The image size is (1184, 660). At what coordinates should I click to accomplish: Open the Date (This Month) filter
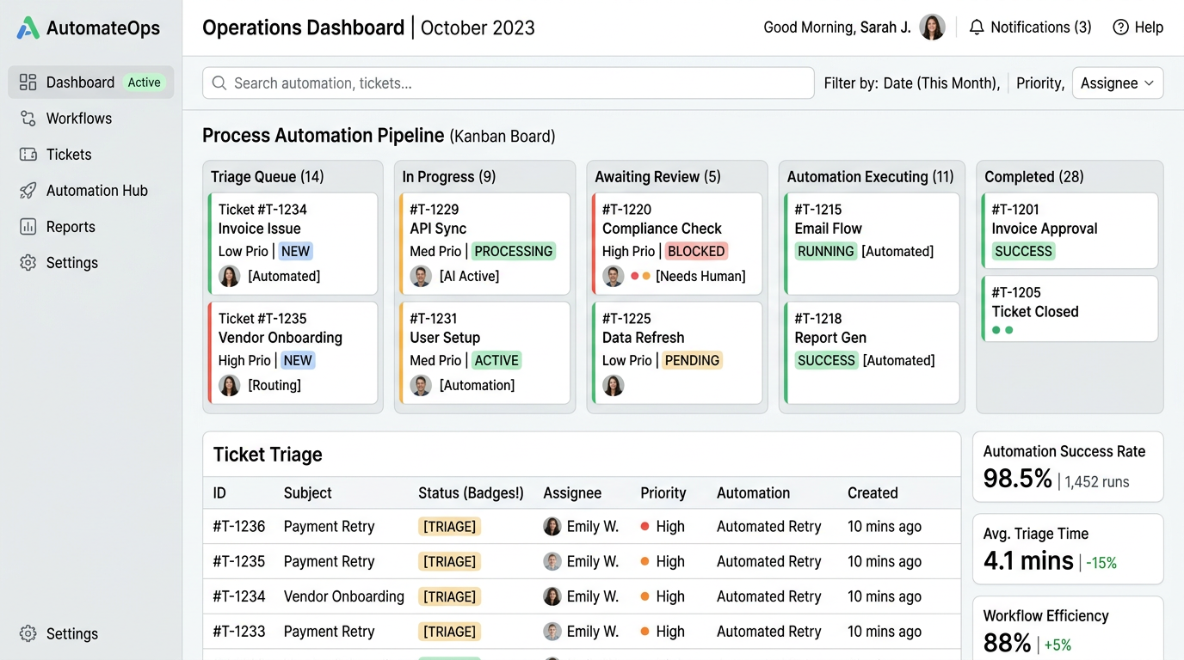pyautogui.click(x=940, y=83)
